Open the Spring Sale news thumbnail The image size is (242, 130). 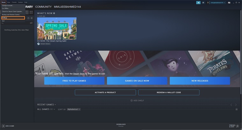(x=57, y=28)
